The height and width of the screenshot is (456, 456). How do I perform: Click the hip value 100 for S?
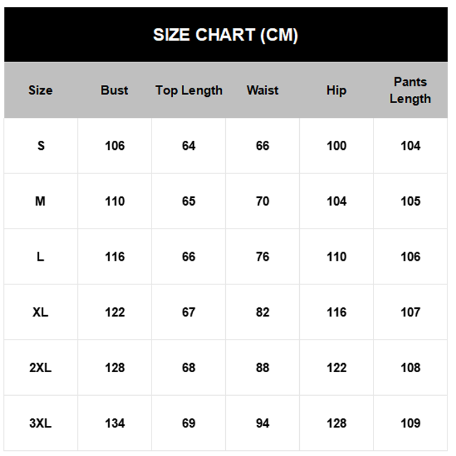tap(336, 146)
